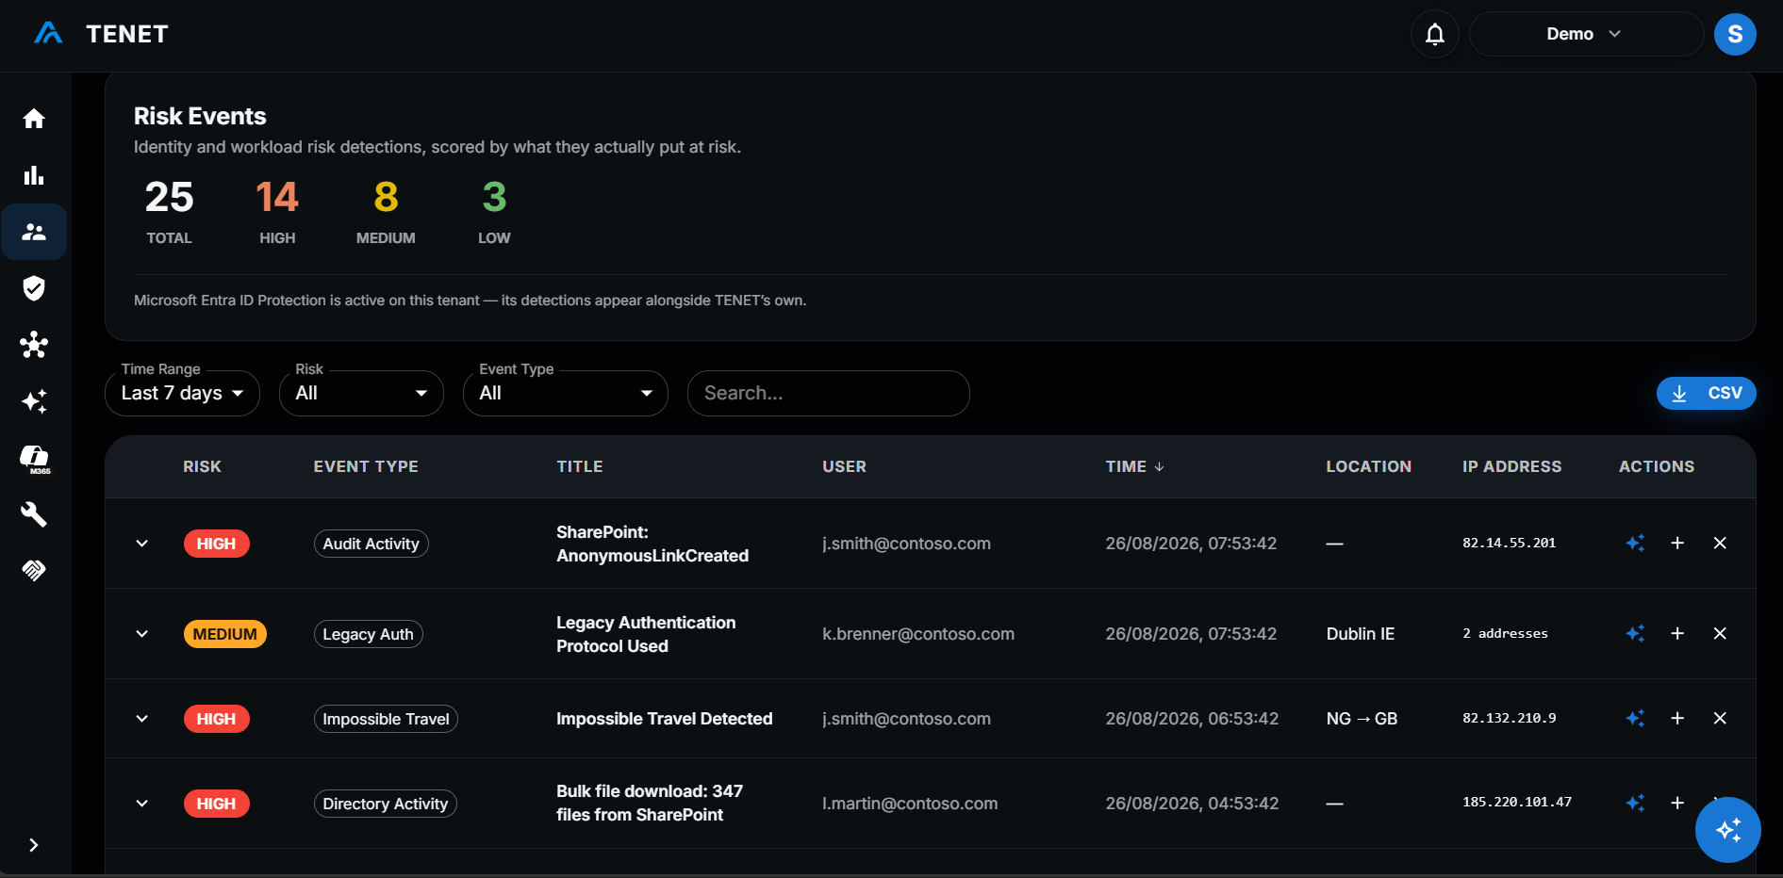Click HIGH badge on AnonymousLinkCreated row
This screenshot has width=1783, height=878.
[x=216, y=544]
